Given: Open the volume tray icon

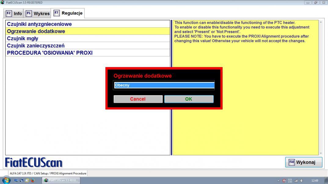Looking at the screenshot, I should point(302,181).
